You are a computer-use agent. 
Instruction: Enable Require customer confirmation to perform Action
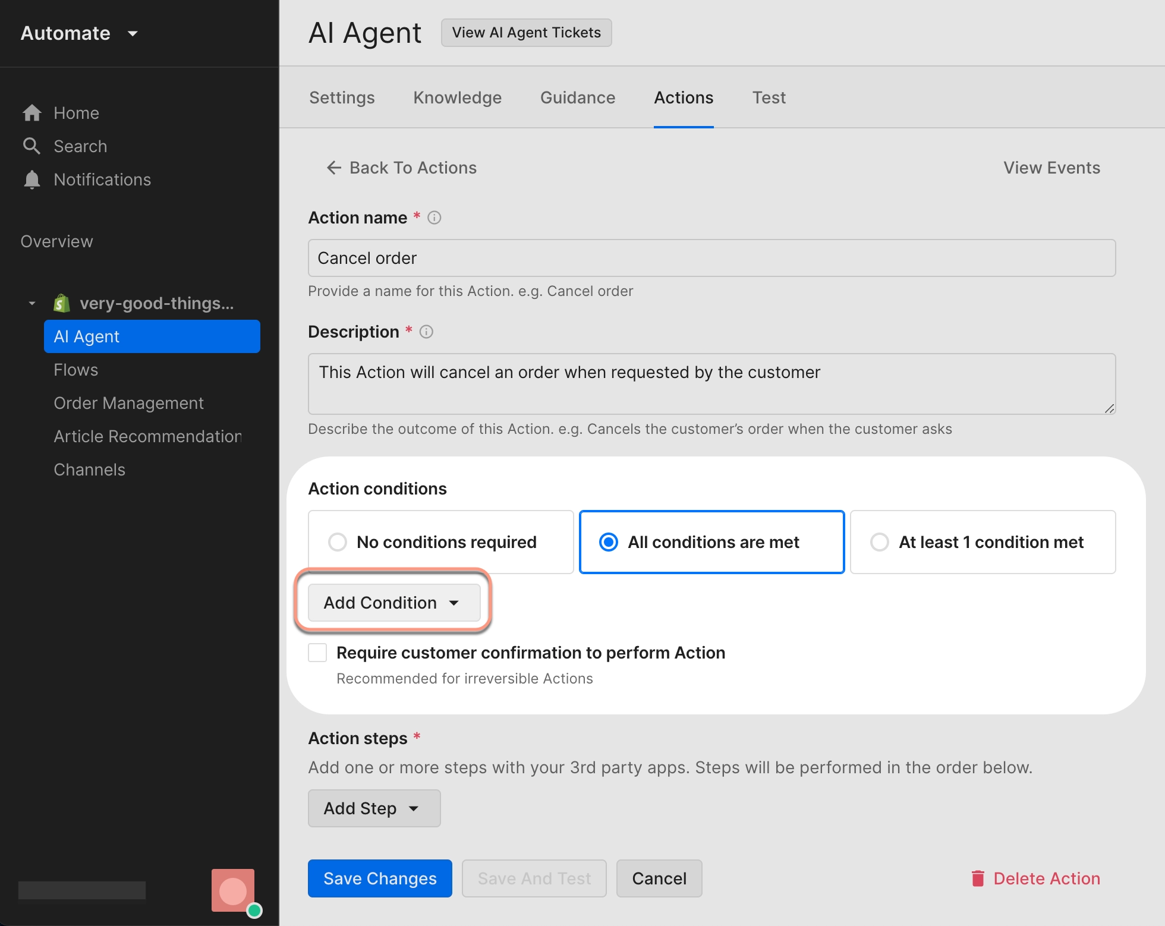coord(317,652)
